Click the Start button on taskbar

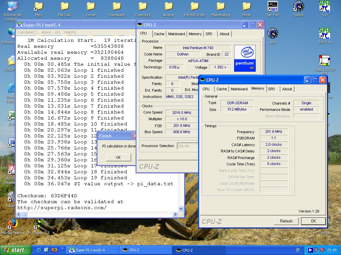pyautogui.click(x=14, y=250)
